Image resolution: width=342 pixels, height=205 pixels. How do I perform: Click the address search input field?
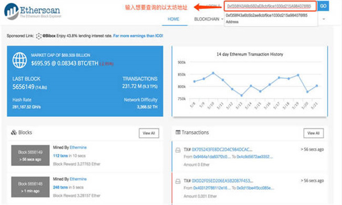click(270, 6)
